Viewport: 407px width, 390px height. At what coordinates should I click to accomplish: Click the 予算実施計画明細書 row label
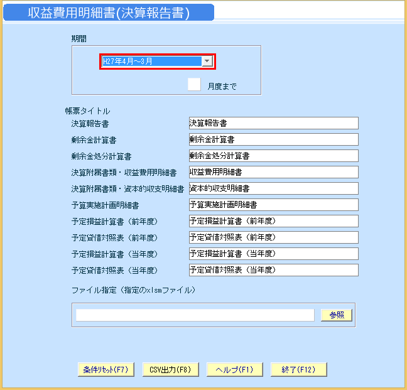tap(105, 205)
